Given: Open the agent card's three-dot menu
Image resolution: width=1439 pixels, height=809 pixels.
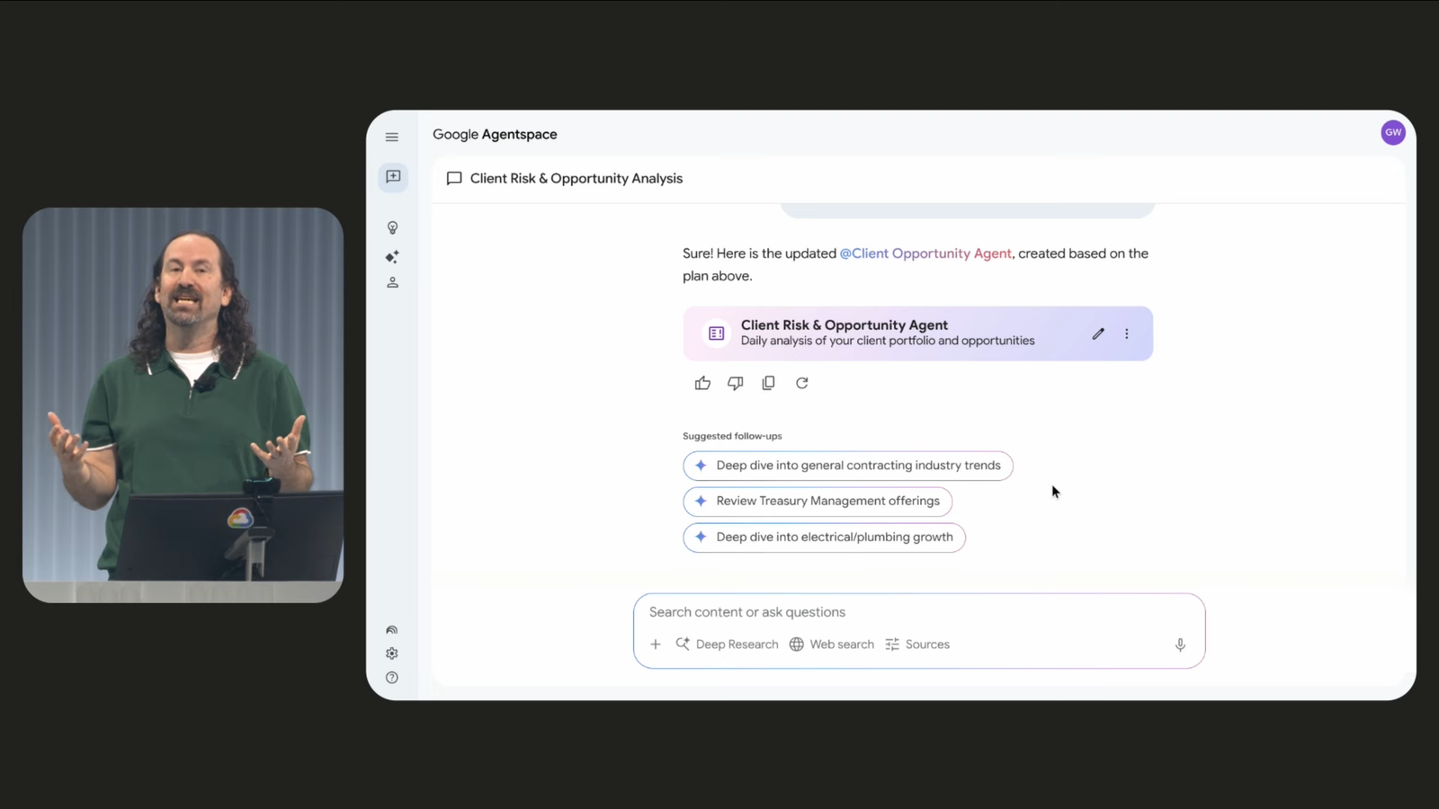Looking at the screenshot, I should click(1126, 334).
